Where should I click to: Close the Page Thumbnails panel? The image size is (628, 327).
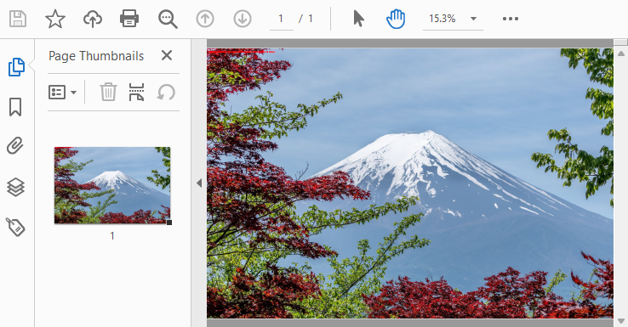tap(167, 55)
